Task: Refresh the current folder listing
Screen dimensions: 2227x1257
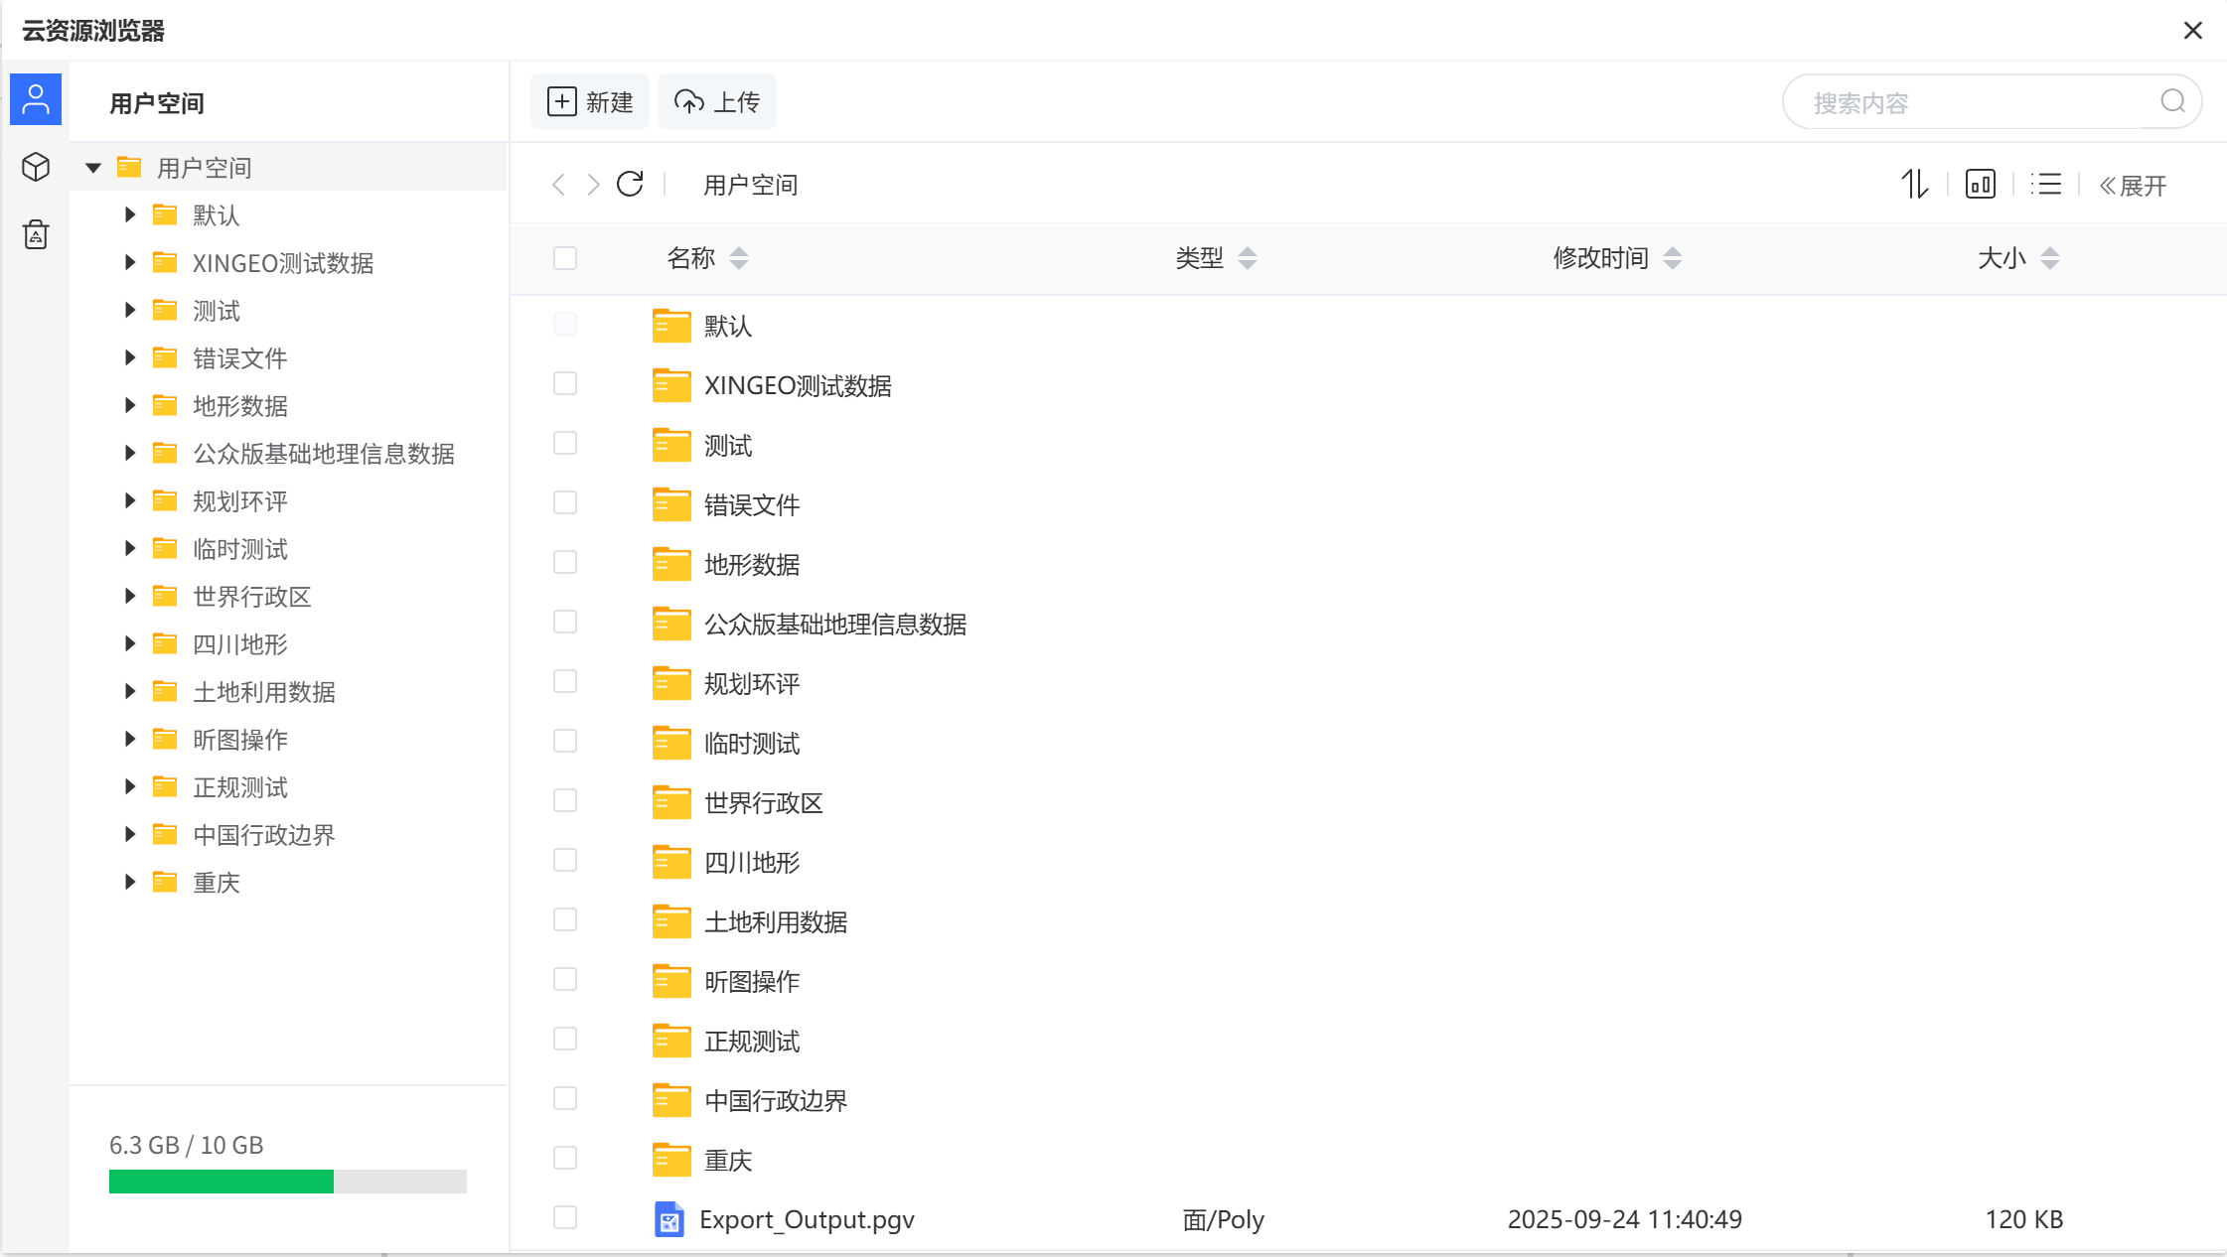Action: coord(629,184)
